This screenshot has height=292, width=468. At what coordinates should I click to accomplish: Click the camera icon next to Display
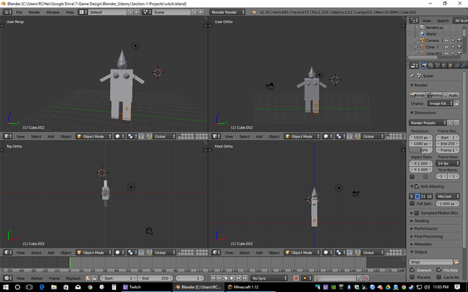coord(456,104)
